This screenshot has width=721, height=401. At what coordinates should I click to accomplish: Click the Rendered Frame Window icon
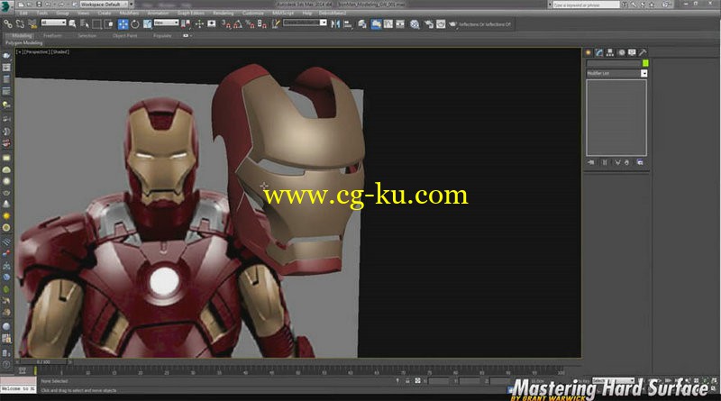pyautogui.click(x=441, y=24)
